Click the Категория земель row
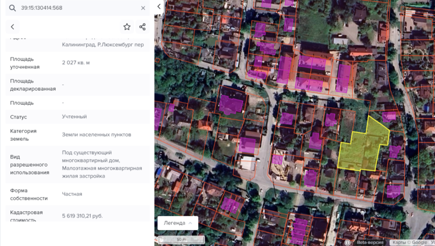The image size is (435, 246). [x=78, y=134]
